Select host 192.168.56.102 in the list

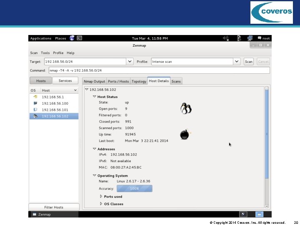[54, 116]
